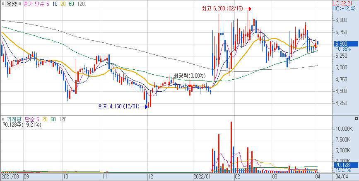Select the 5 period in the 종가 legend
The height and width of the screenshot is (181, 359).
[48, 4]
